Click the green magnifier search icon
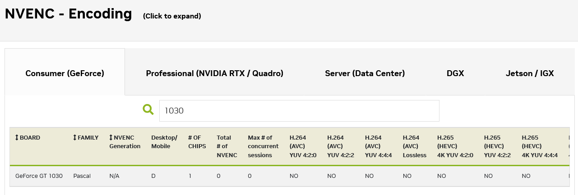 [x=148, y=109]
